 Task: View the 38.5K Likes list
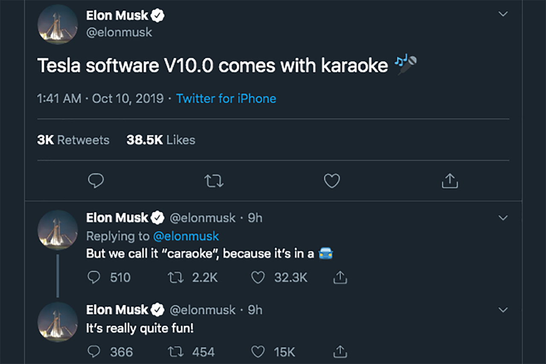[x=161, y=140]
